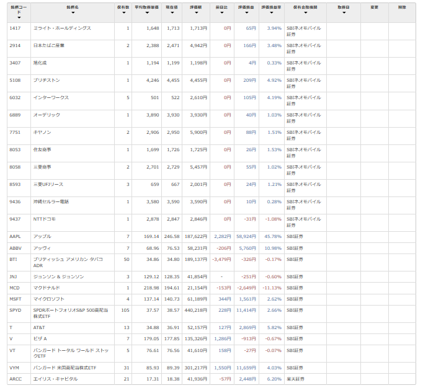Image resolution: width=423 pixels, height=388 pixels.
Task: Click the 削除 column header
Action: click(x=402, y=7)
